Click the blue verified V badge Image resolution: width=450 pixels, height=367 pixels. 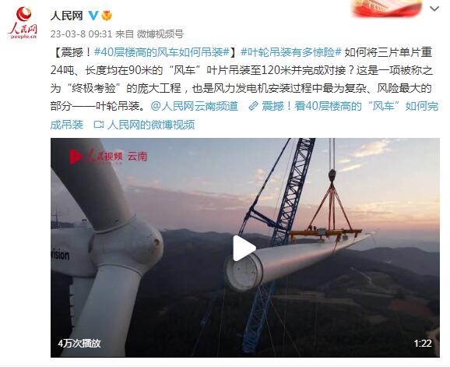(x=93, y=16)
